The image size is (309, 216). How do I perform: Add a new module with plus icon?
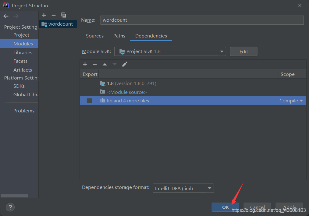44,15
